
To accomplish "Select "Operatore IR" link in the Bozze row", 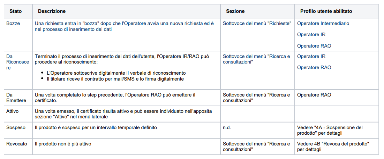I will click(x=311, y=34).
